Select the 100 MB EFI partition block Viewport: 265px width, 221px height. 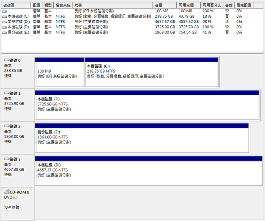point(60,74)
